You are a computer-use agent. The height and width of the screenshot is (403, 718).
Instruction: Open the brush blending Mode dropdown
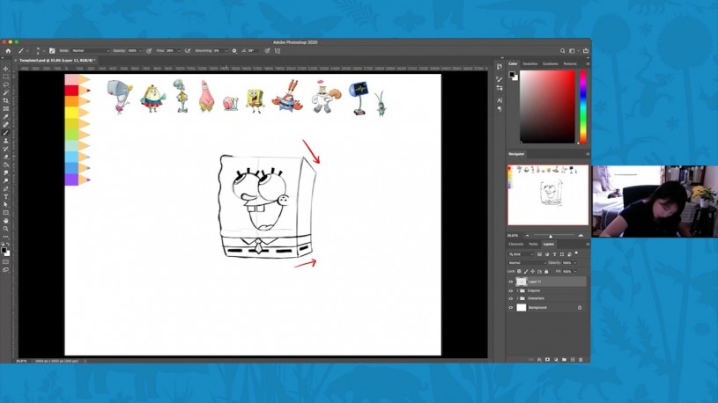tap(90, 51)
